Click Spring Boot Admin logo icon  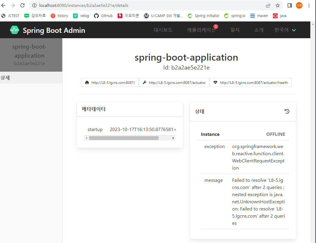14,30
